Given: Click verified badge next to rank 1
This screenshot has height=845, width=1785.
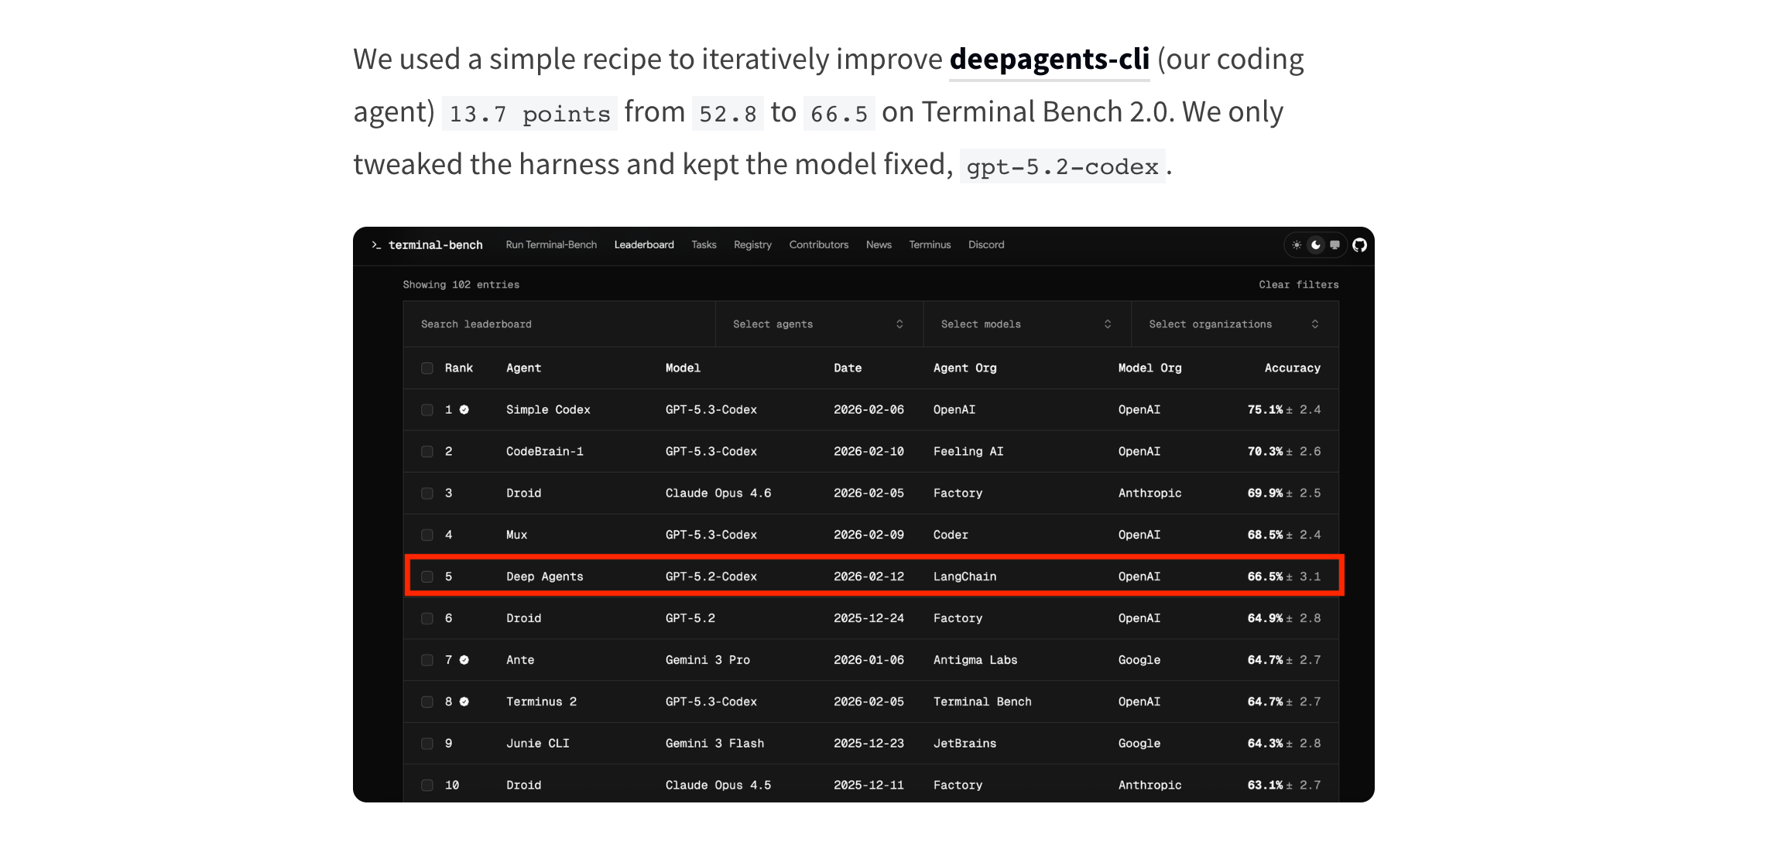Looking at the screenshot, I should pyautogui.click(x=464, y=410).
